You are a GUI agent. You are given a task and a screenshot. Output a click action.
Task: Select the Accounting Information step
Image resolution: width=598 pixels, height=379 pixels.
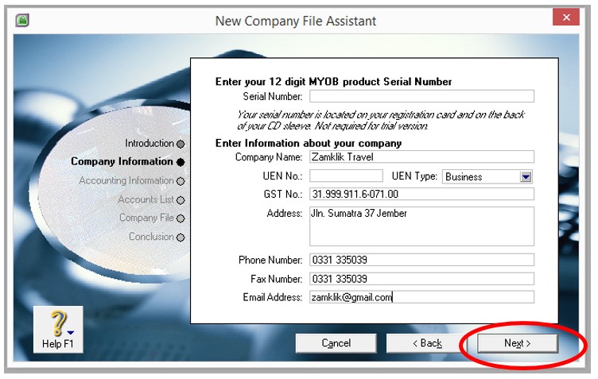(x=131, y=180)
